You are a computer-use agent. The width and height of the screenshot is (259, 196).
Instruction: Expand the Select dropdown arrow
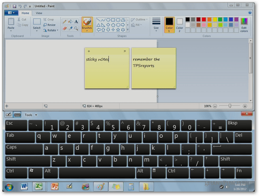tap(37, 31)
